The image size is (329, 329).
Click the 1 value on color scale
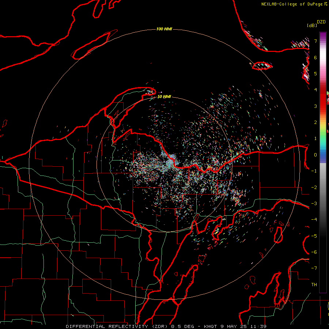(315, 139)
